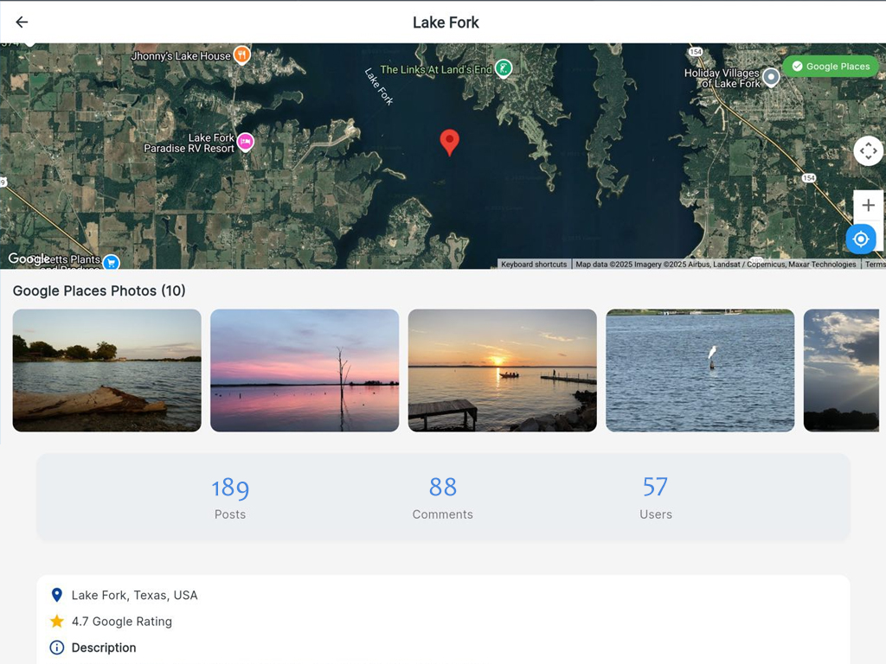Screen dimensions: 886x664
Task: Go back using the arrow icon
Action: click(x=22, y=22)
